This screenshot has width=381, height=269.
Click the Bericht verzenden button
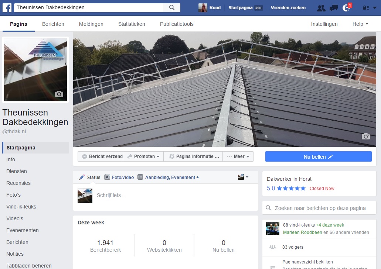point(101,156)
